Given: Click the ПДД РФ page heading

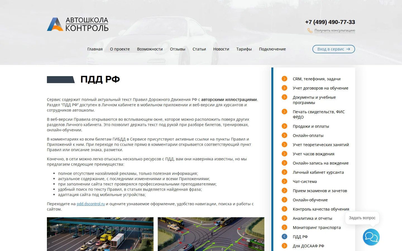Looking at the screenshot, I should click(x=100, y=79).
